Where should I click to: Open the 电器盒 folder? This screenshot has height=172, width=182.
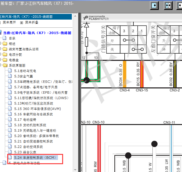tap(14, 60)
